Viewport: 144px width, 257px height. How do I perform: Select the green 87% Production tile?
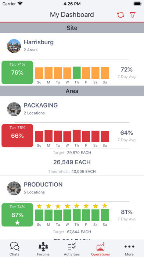pyautogui.click(x=17, y=215)
